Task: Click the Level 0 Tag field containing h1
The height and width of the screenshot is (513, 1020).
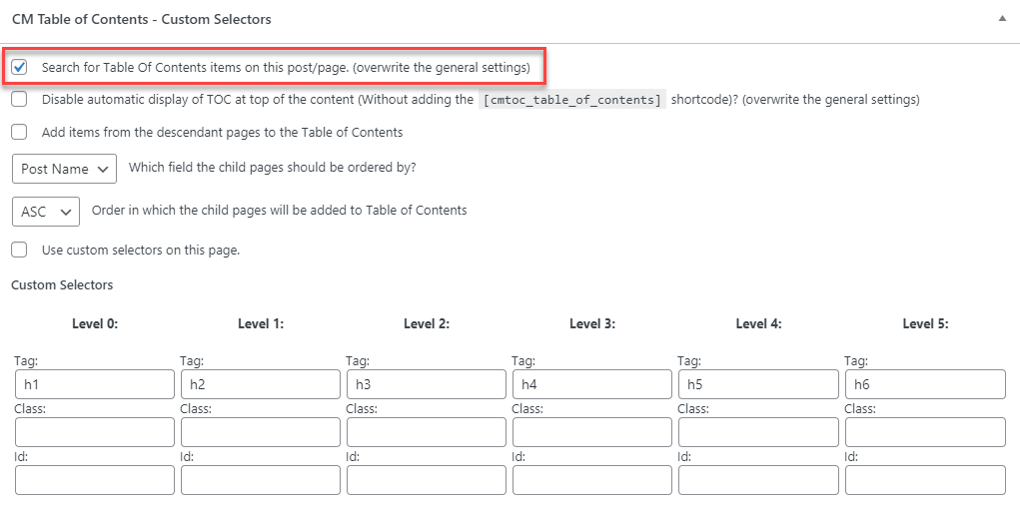Action: pos(95,384)
